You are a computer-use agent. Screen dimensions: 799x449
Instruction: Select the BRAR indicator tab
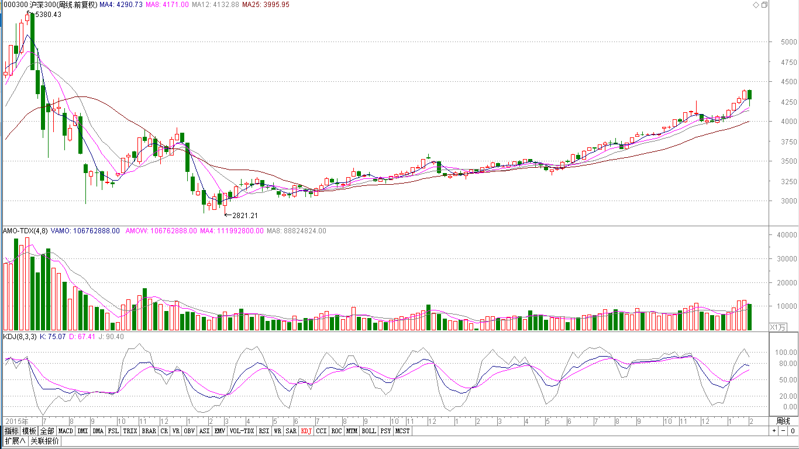tap(149, 431)
